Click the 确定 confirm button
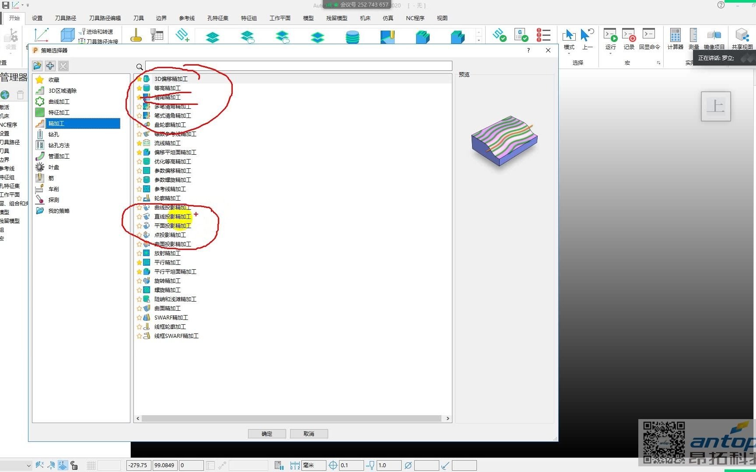756x472 pixels. click(267, 434)
